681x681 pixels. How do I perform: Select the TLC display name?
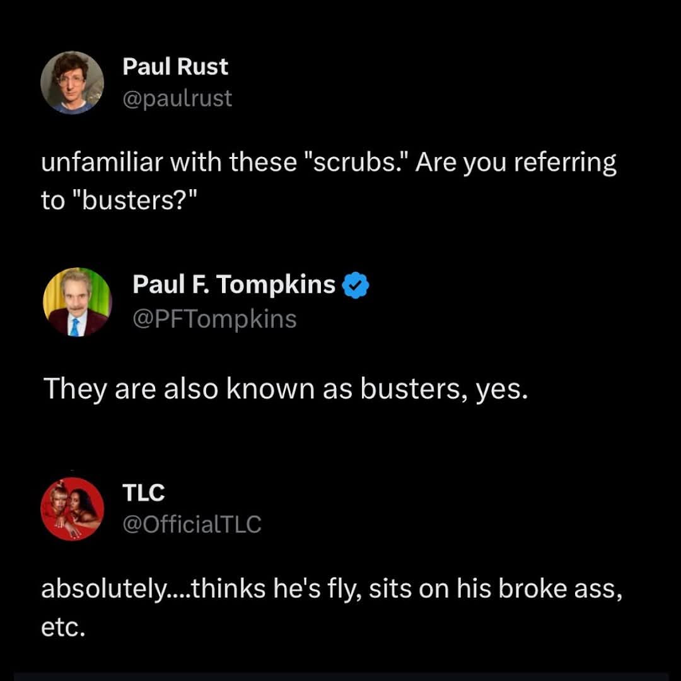click(143, 493)
